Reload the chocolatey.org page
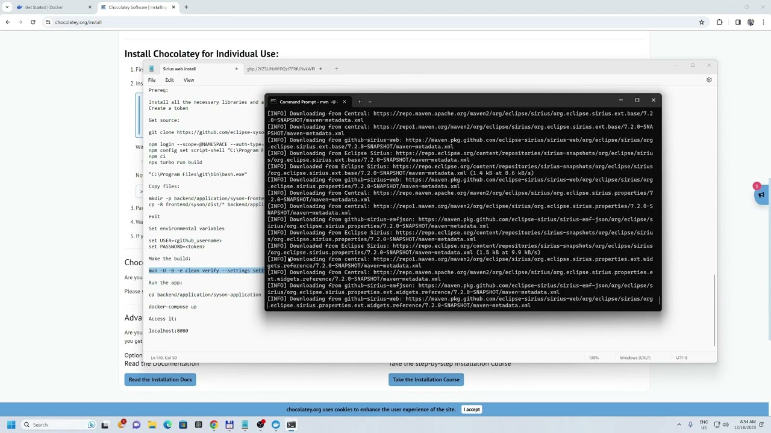The image size is (771, 433). (x=33, y=22)
